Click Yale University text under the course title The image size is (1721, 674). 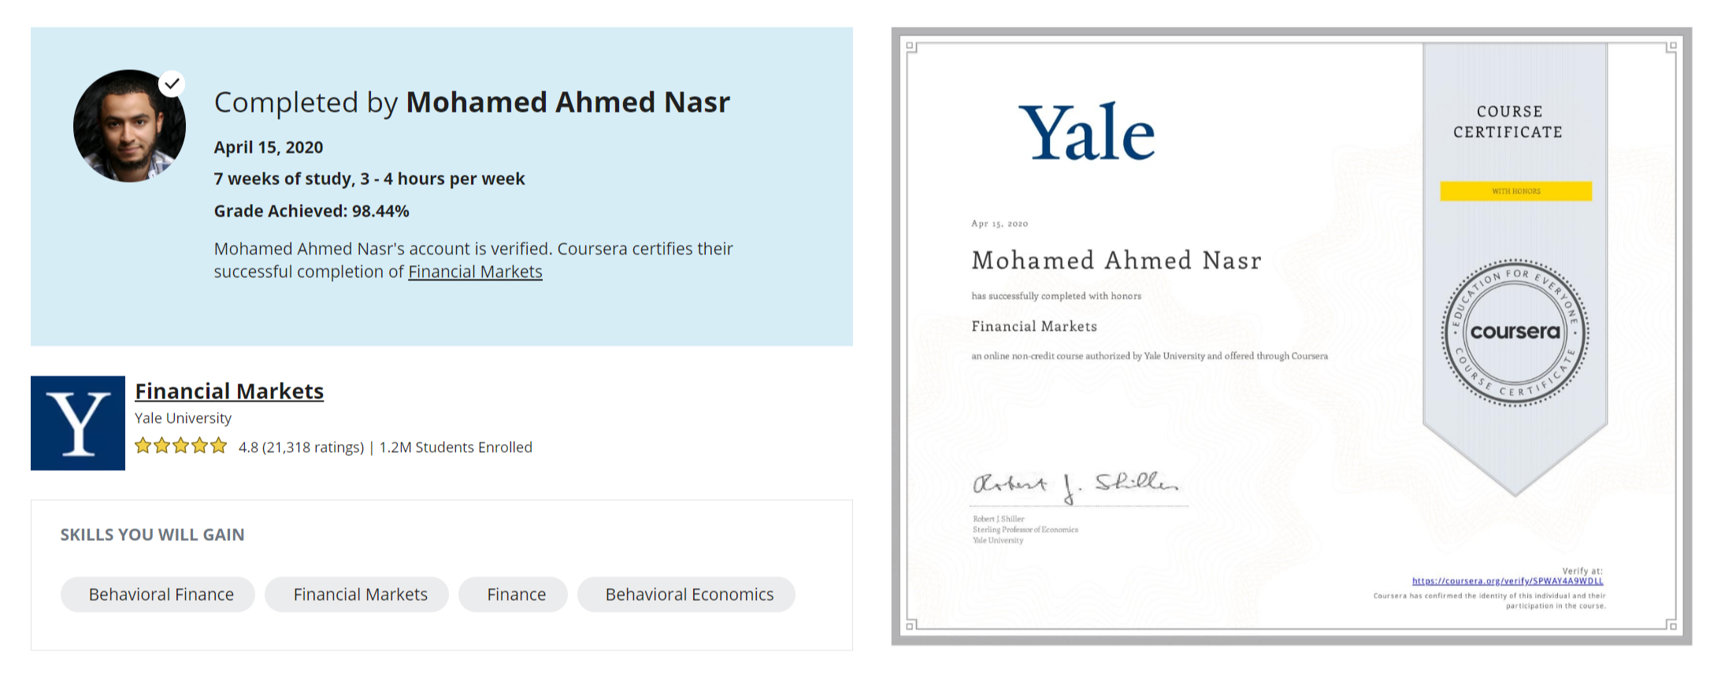[x=183, y=418]
